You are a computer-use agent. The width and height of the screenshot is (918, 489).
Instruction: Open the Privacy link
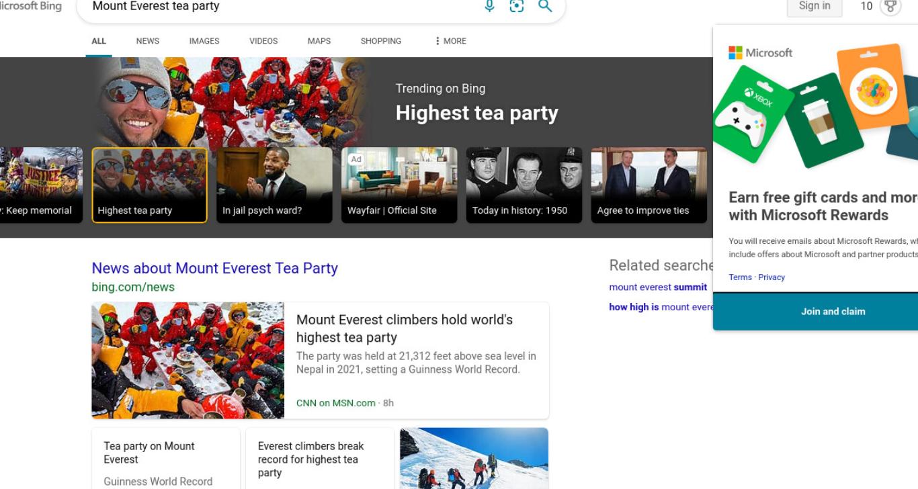pyautogui.click(x=771, y=277)
